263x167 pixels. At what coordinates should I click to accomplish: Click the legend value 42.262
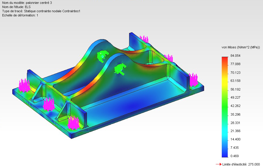(x=235, y=106)
